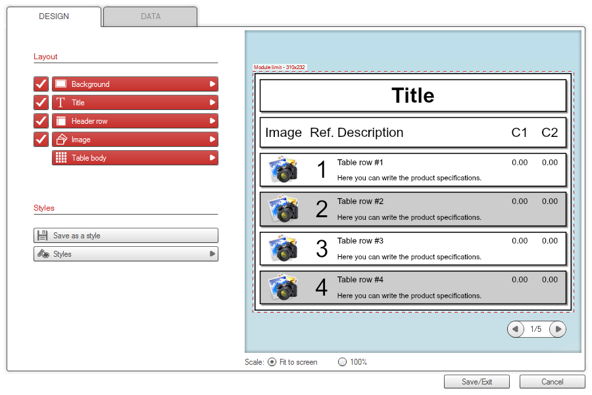The height and width of the screenshot is (395, 592).
Task: Click the Image layout icon
Action: [x=61, y=140]
